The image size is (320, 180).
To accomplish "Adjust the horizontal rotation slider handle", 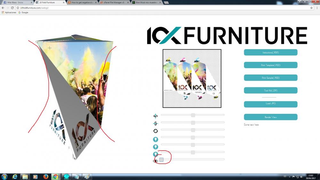I will 193,115.
